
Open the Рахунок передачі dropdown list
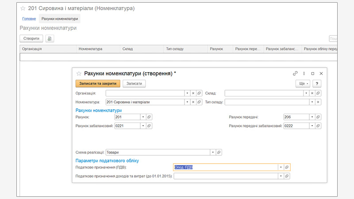point(312,117)
